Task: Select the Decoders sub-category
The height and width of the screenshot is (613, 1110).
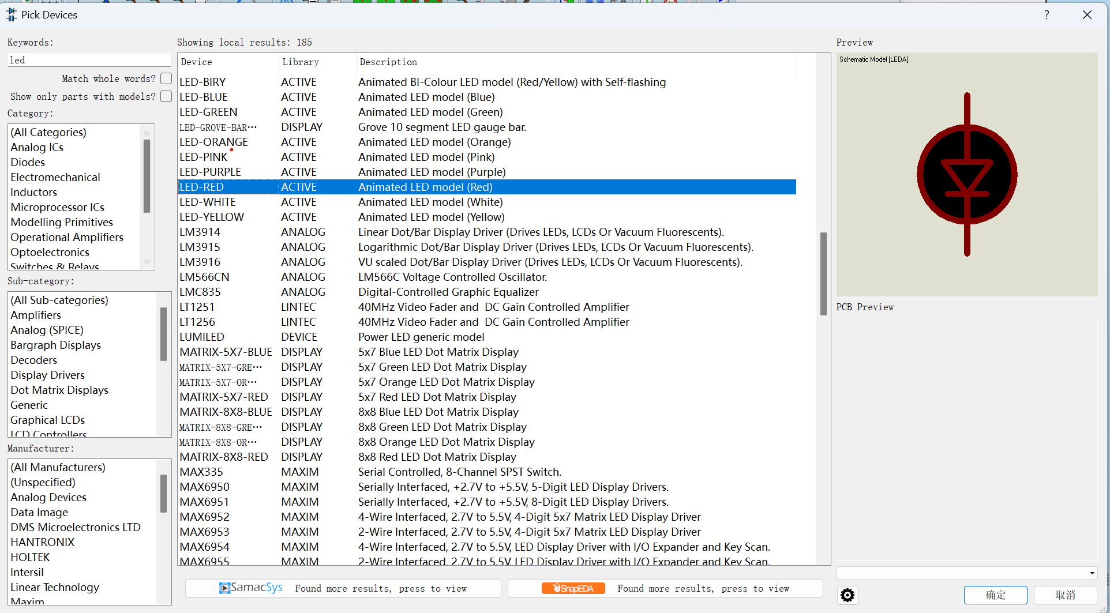Action: point(33,360)
